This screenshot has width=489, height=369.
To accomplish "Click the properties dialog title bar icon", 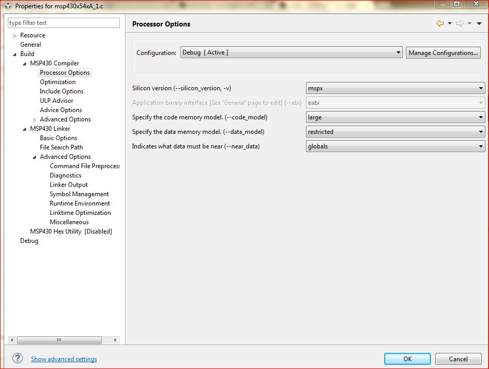I will point(8,6).
